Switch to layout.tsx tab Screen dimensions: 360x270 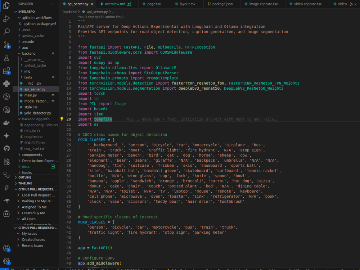(187, 4)
